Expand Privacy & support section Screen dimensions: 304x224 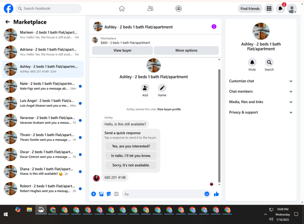tap(261, 112)
